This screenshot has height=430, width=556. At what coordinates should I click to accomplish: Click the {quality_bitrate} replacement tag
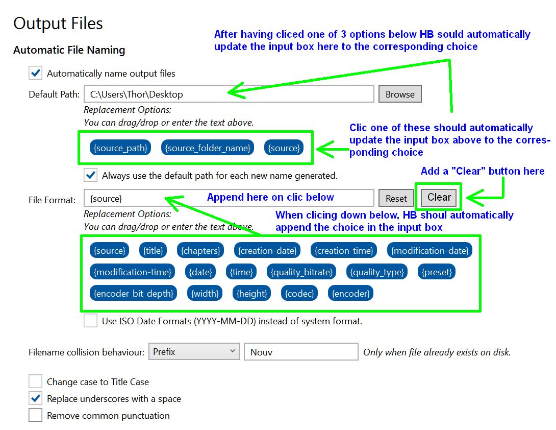(x=302, y=272)
